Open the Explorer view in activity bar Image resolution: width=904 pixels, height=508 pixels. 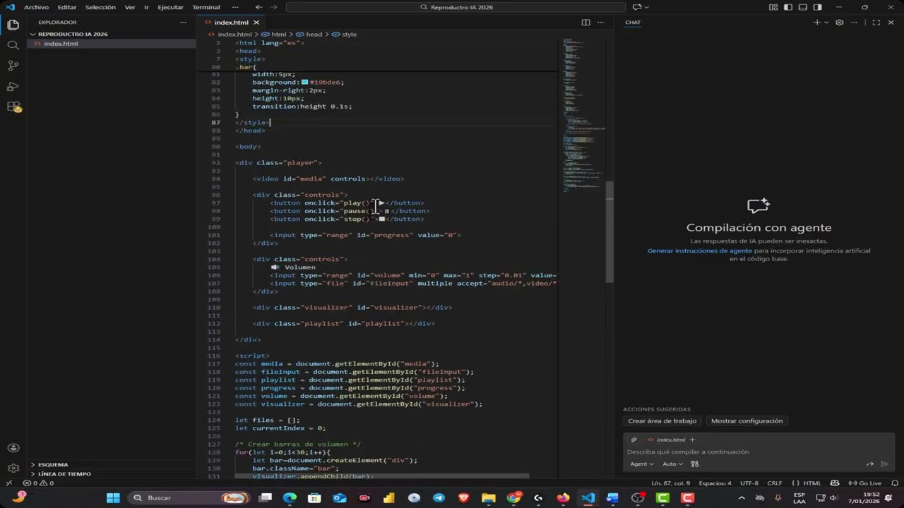pyautogui.click(x=13, y=25)
